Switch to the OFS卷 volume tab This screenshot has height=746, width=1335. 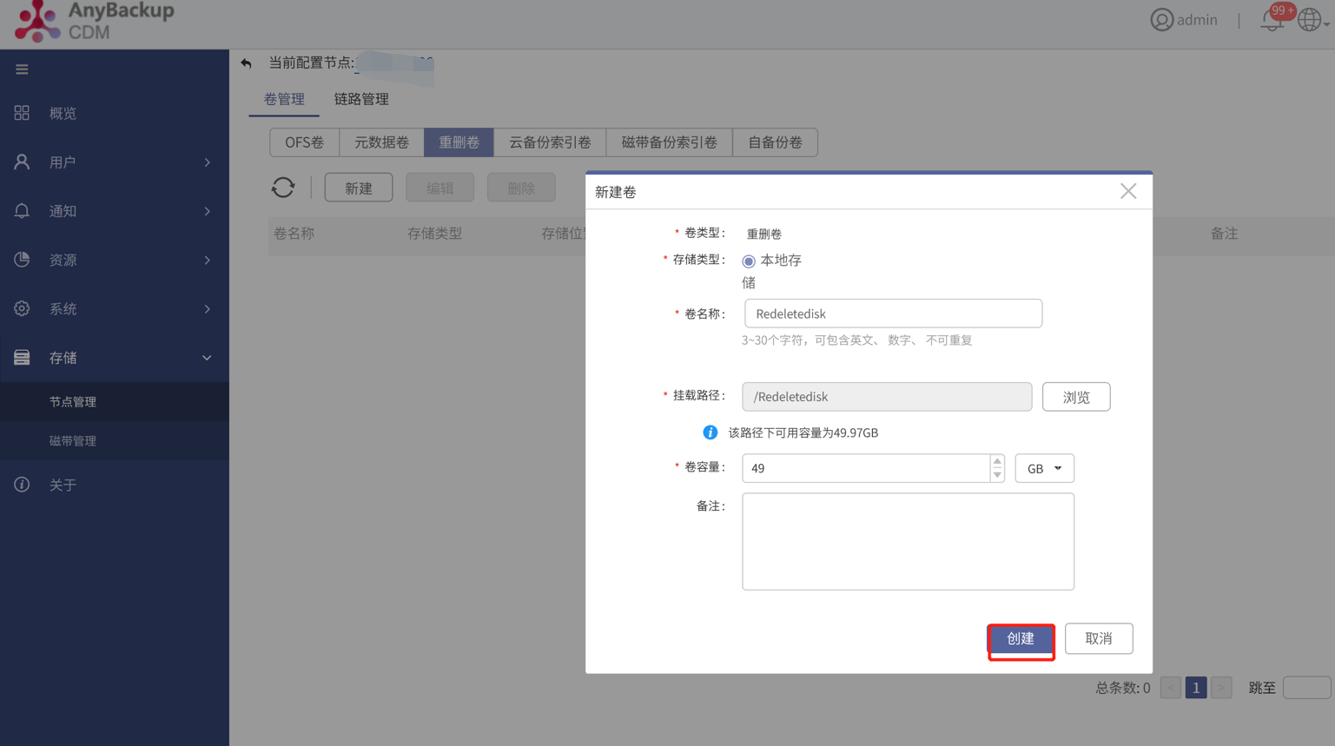point(303,142)
